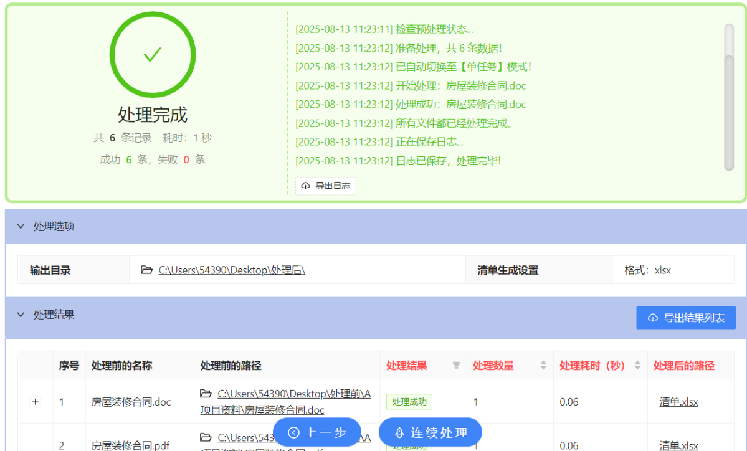Open 清单.xlsx link in row 2
The width and height of the screenshot is (747, 451).
tap(678, 445)
